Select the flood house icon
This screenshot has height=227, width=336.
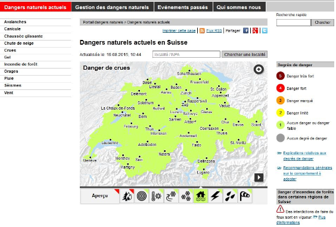[x=201, y=196]
